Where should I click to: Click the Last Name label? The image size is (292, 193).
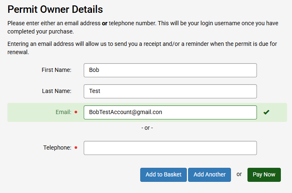(x=57, y=91)
